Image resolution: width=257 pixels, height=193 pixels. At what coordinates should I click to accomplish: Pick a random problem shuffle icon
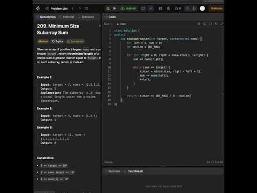click(x=86, y=9)
